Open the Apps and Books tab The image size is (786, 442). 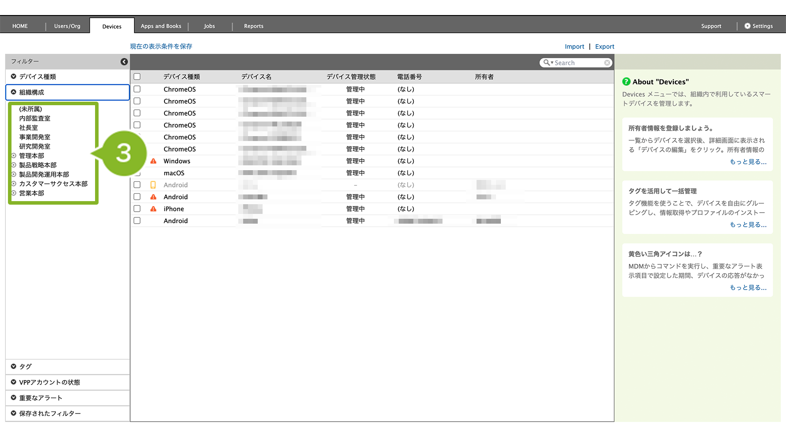pyautogui.click(x=161, y=26)
